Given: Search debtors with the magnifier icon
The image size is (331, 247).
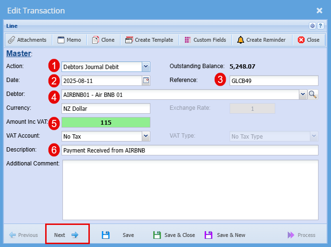Looking at the screenshot, I should (313, 95).
